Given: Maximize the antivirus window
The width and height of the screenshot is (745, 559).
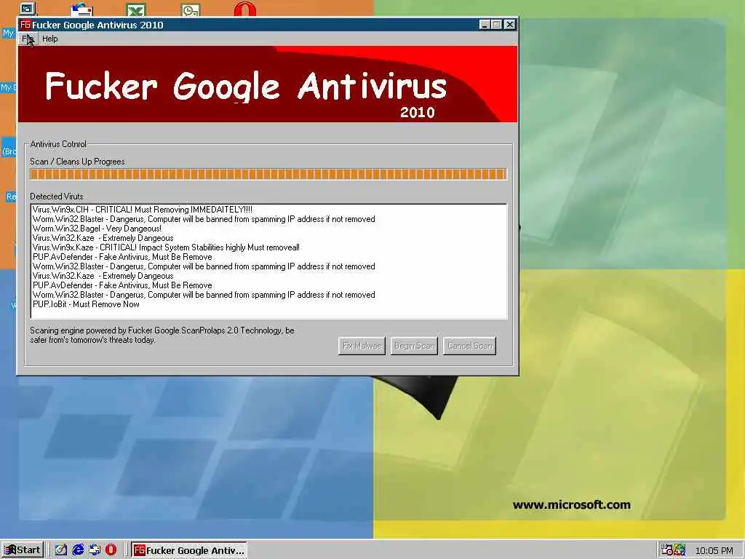Looking at the screenshot, I should point(496,25).
